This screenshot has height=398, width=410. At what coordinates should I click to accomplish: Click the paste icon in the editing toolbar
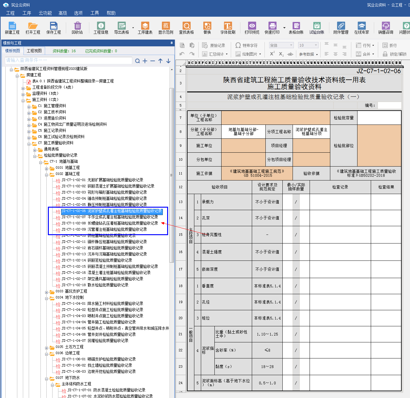point(192,45)
